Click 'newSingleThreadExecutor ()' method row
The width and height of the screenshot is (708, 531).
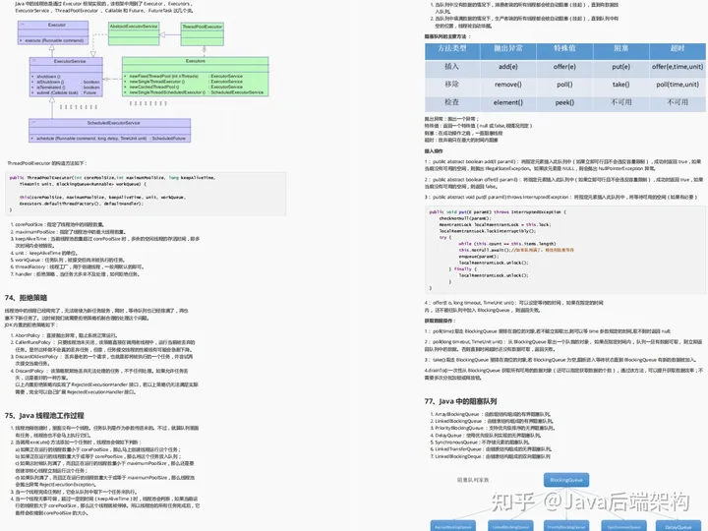(x=186, y=82)
